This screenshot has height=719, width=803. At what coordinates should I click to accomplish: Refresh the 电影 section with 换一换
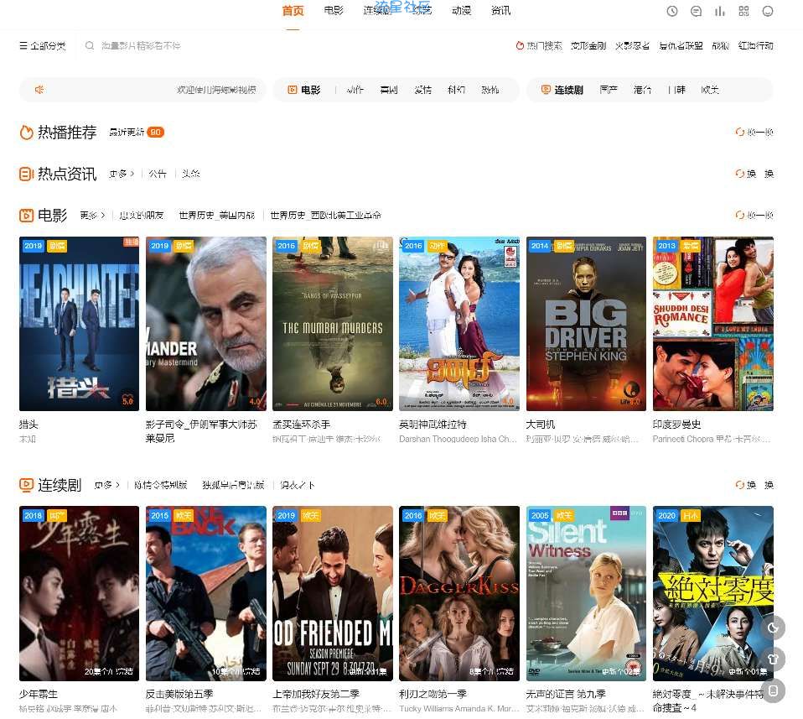754,216
